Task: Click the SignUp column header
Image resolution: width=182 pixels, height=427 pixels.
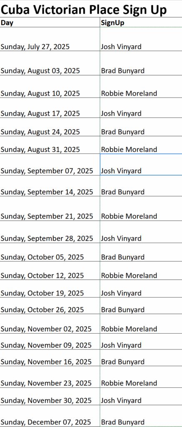Action: click(x=141, y=23)
